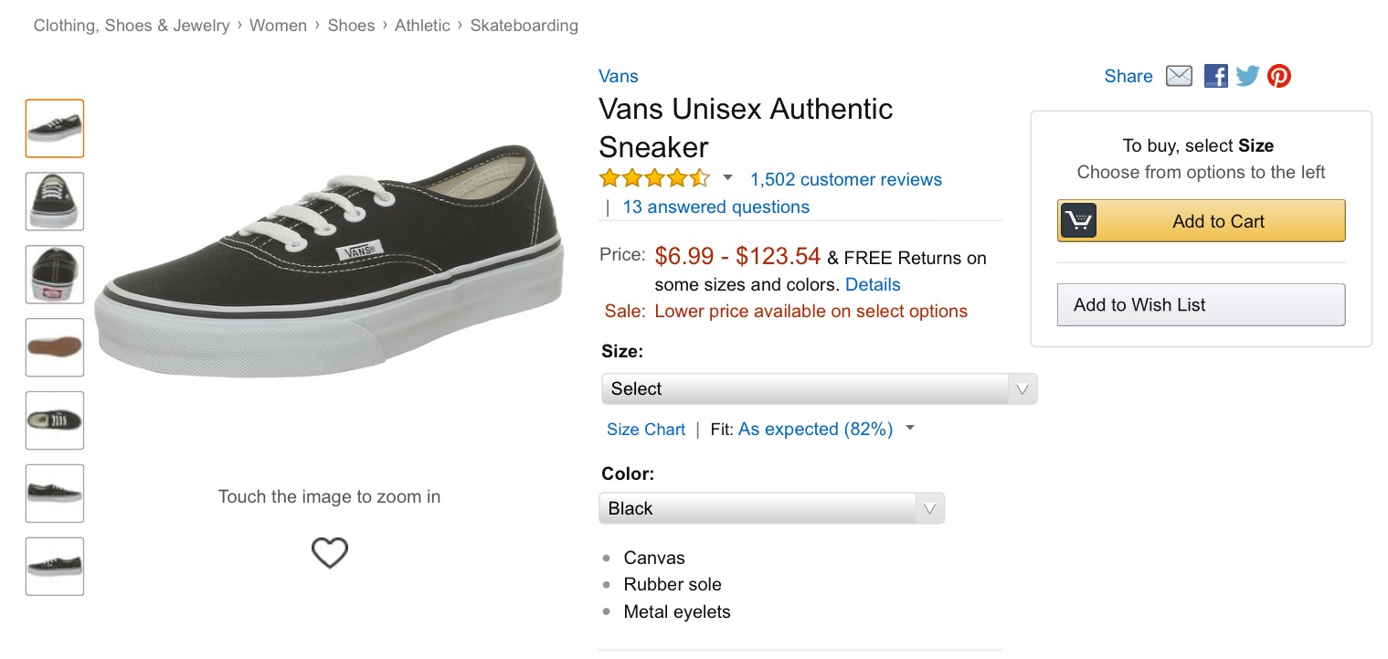Click the Vans brand link

[x=618, y=76]
